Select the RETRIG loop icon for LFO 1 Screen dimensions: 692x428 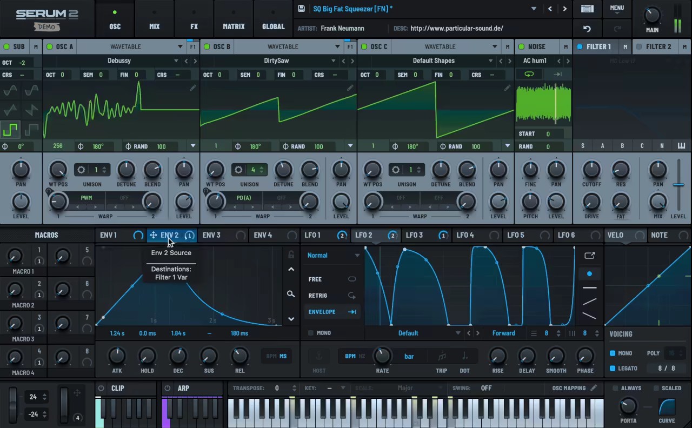coord(351,295)
